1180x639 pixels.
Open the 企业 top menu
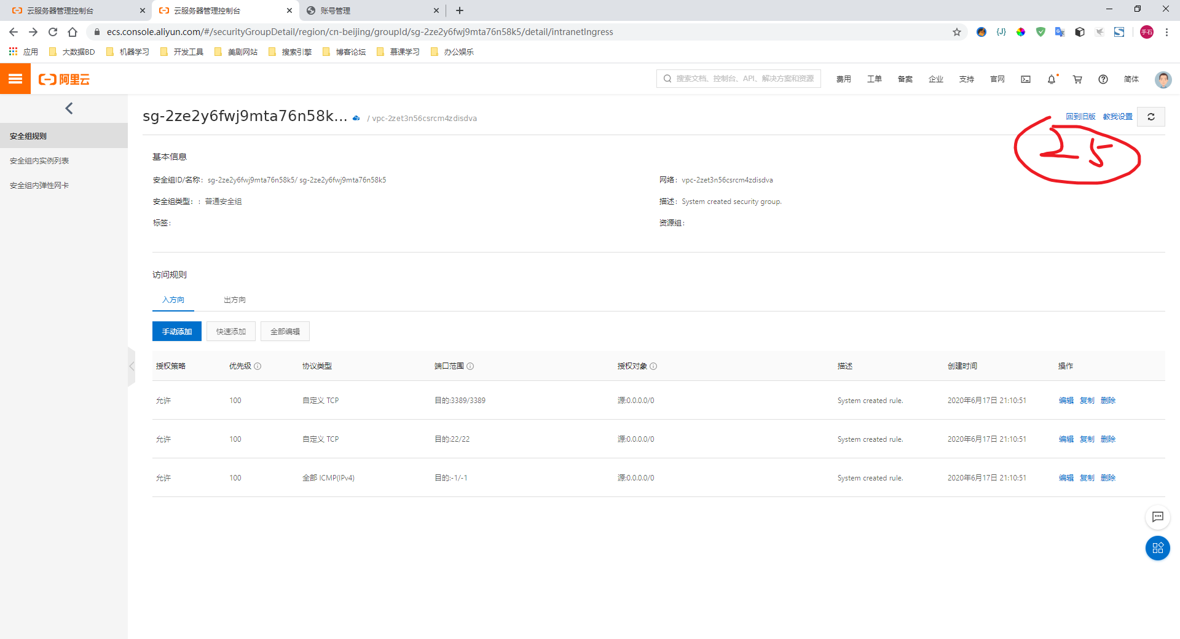[936, 79]
